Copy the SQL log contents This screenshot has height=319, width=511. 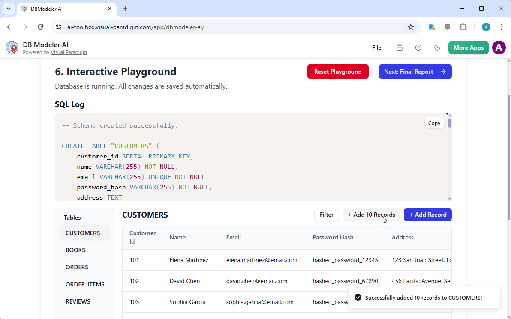coord(434,123)
